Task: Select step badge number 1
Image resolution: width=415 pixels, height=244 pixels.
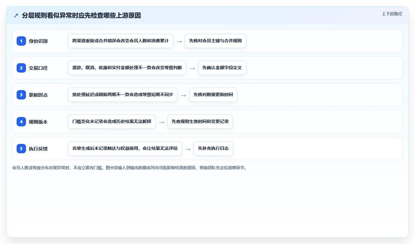Action: click(21, 41)
